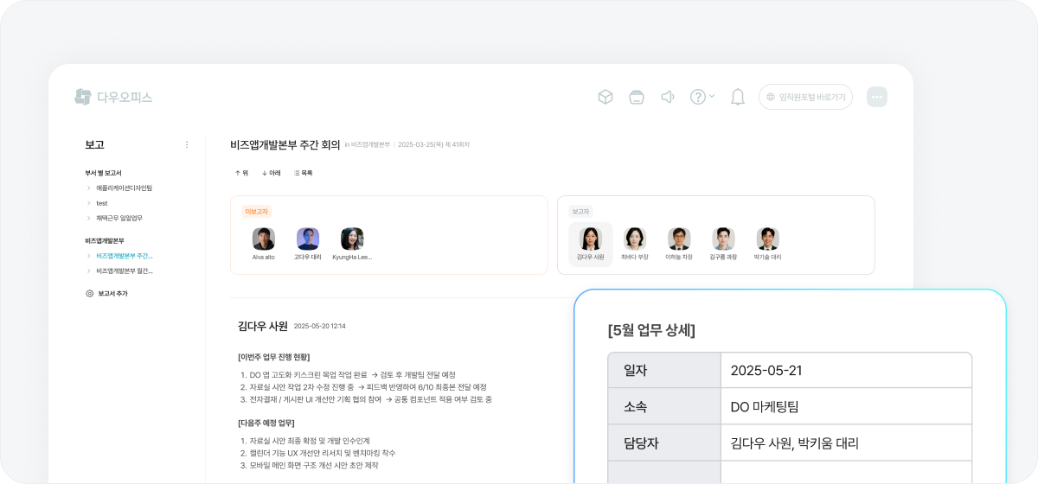The height and width of the screenshot is (484, 1038).
Task: Click the question mark help icon
Action: click(698, 97)
